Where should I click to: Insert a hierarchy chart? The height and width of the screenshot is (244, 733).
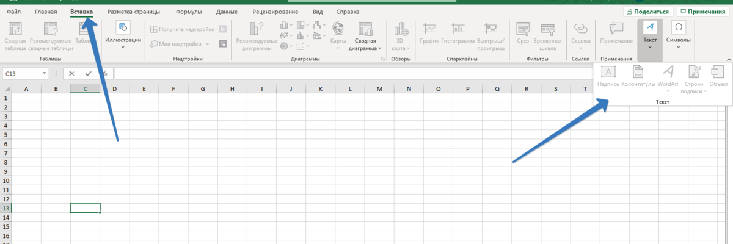coord(302,26)
